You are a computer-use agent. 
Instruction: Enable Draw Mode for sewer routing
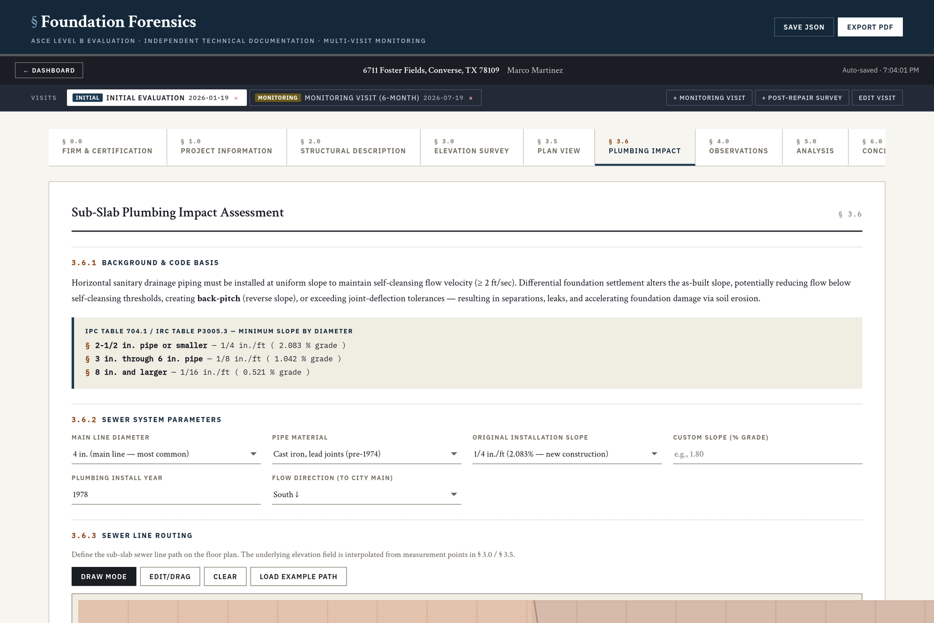tap(104, 576)
